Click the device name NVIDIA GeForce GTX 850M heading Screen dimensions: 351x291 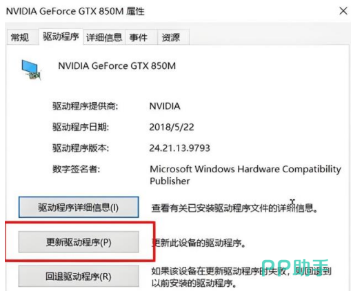click(117, 66)
